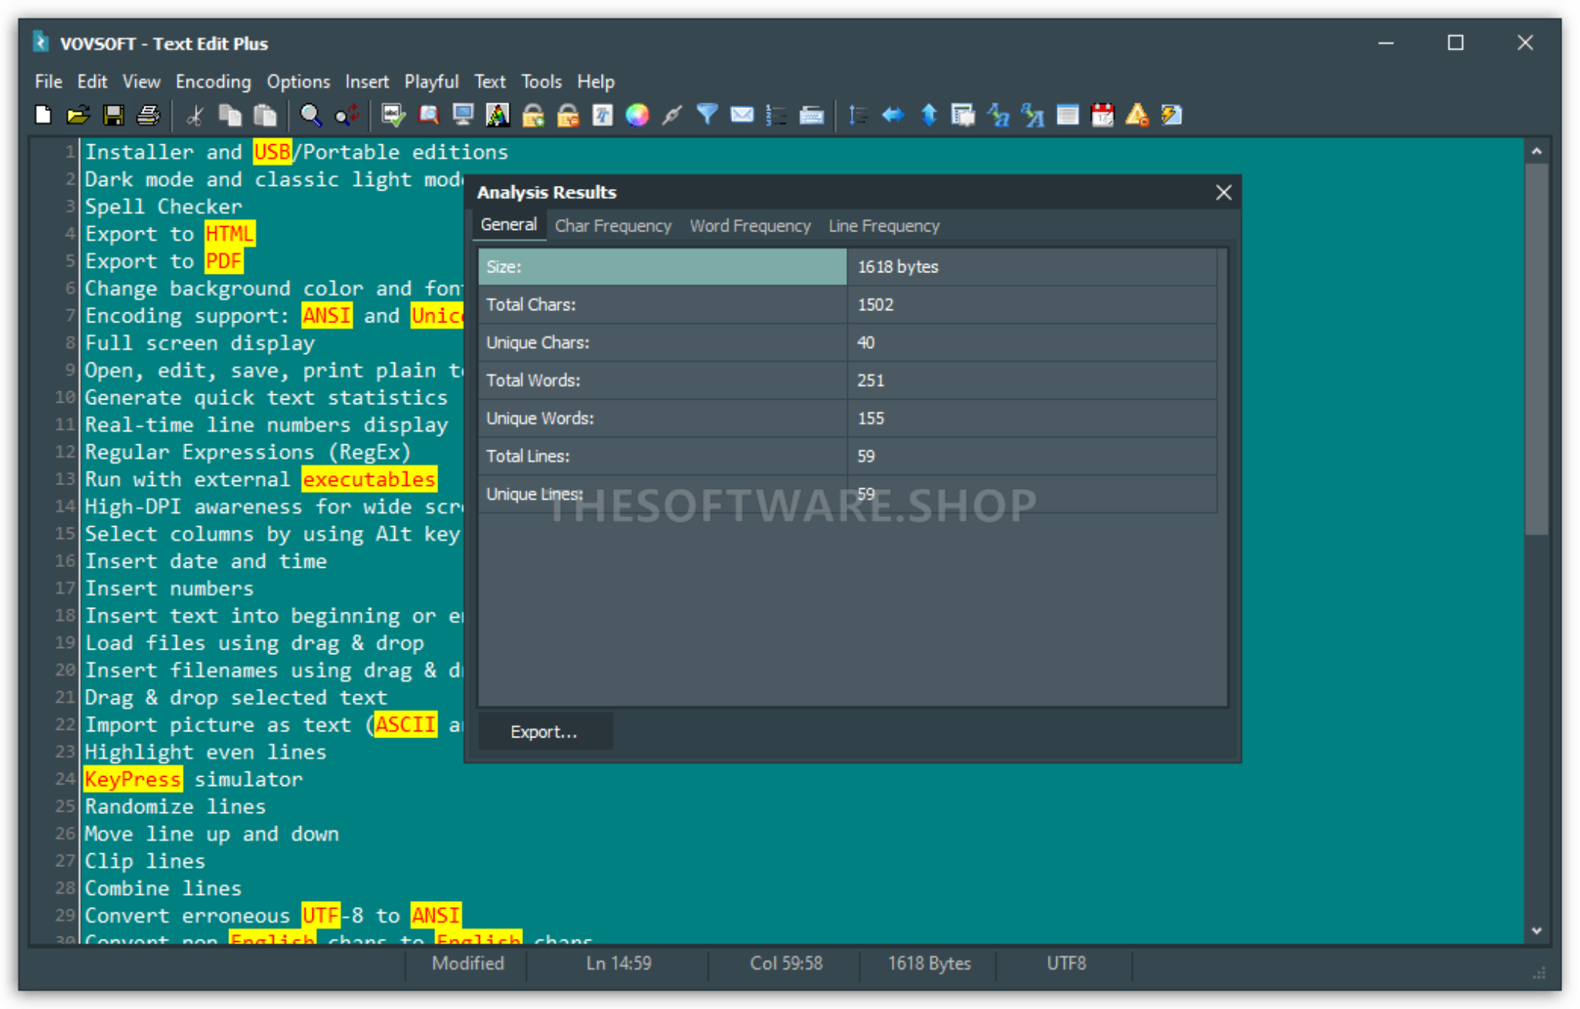
Task: Insert date with the calendar icon
Action: click(x=1102, y=115)
